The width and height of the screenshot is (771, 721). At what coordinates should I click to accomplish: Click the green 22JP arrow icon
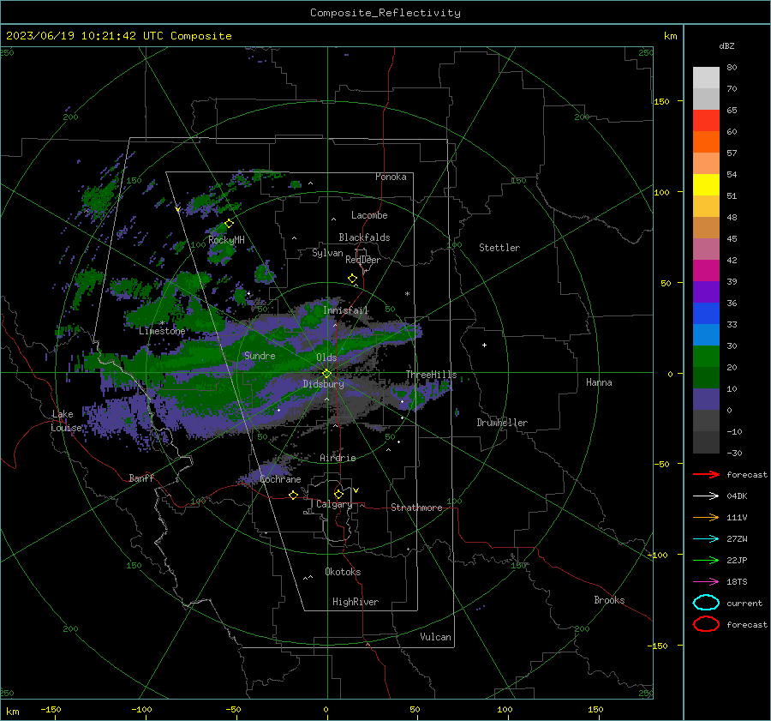706,560
